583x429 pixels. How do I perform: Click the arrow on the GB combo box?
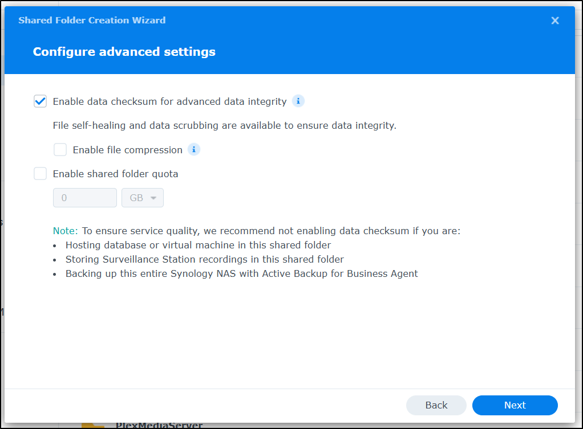pyautogui.click(x=153, y=198)
